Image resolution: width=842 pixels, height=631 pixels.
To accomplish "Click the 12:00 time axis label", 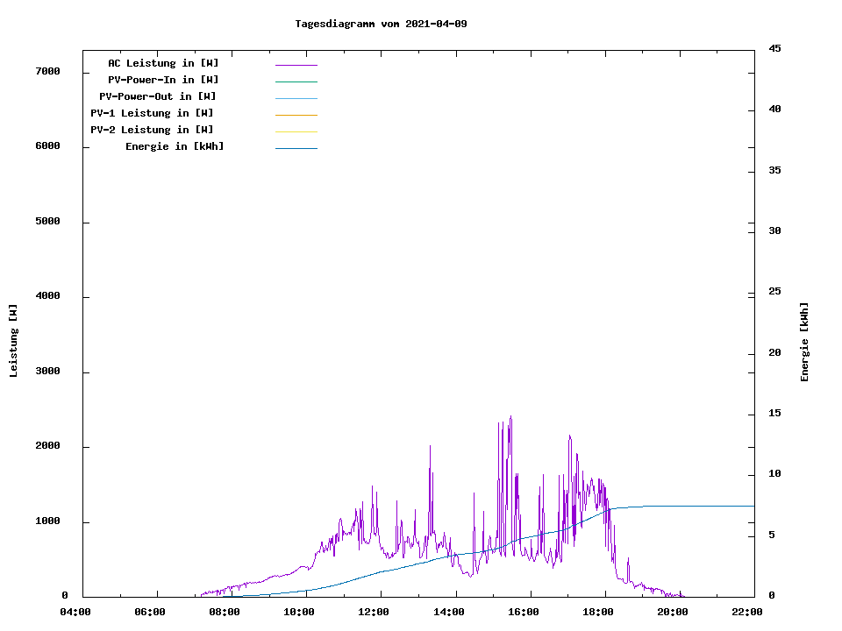I will point(374,612).
